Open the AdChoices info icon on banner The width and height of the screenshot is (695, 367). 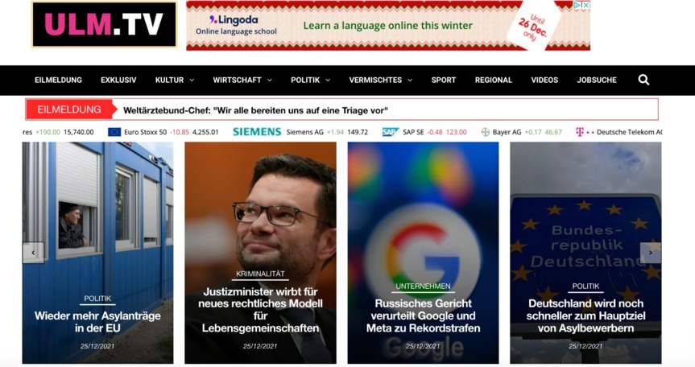[577, 6]
